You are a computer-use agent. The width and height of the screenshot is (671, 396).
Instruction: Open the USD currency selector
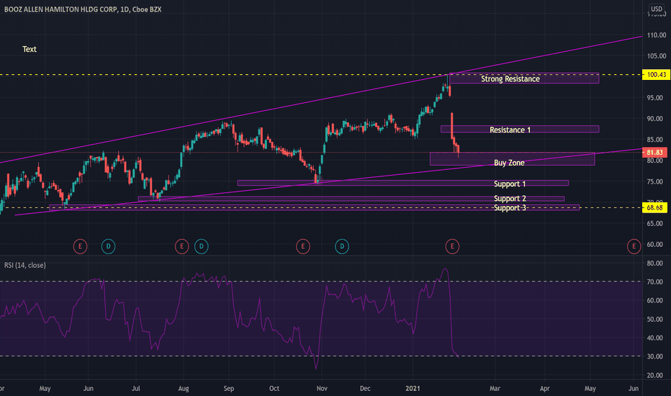tap(657, 9)
